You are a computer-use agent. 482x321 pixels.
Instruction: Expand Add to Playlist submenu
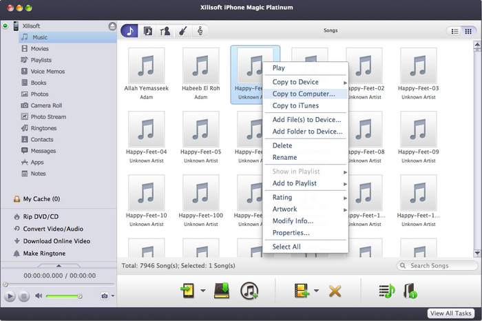pos(305,183)
